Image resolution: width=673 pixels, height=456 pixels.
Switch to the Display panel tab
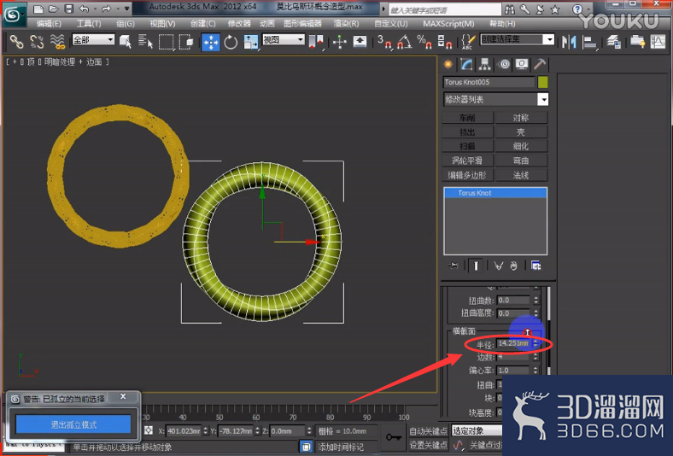[x=522, y=64]
